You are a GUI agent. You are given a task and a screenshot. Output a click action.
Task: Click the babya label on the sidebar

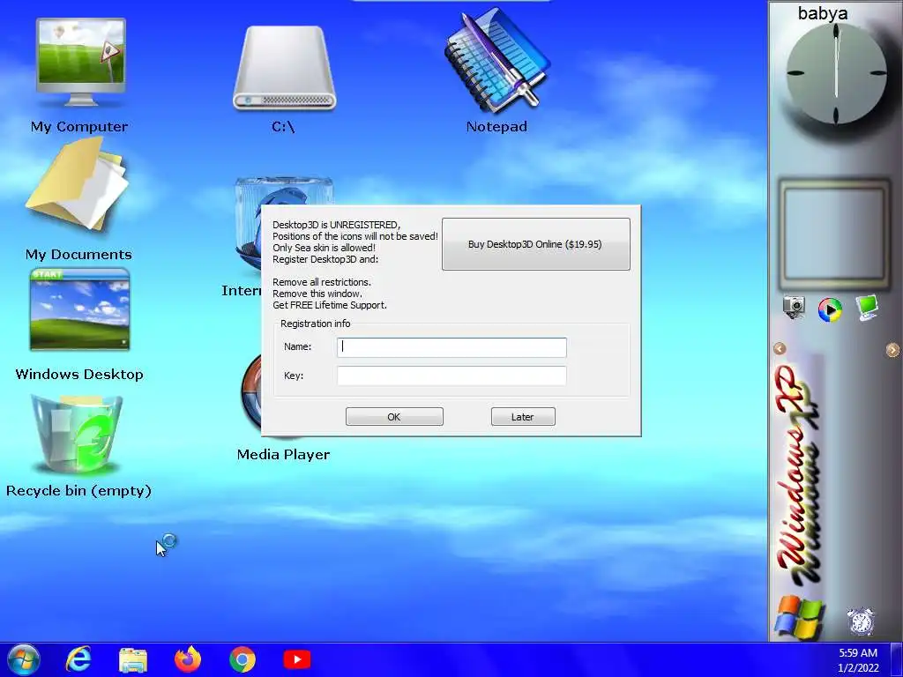click(x=823, y=13)
